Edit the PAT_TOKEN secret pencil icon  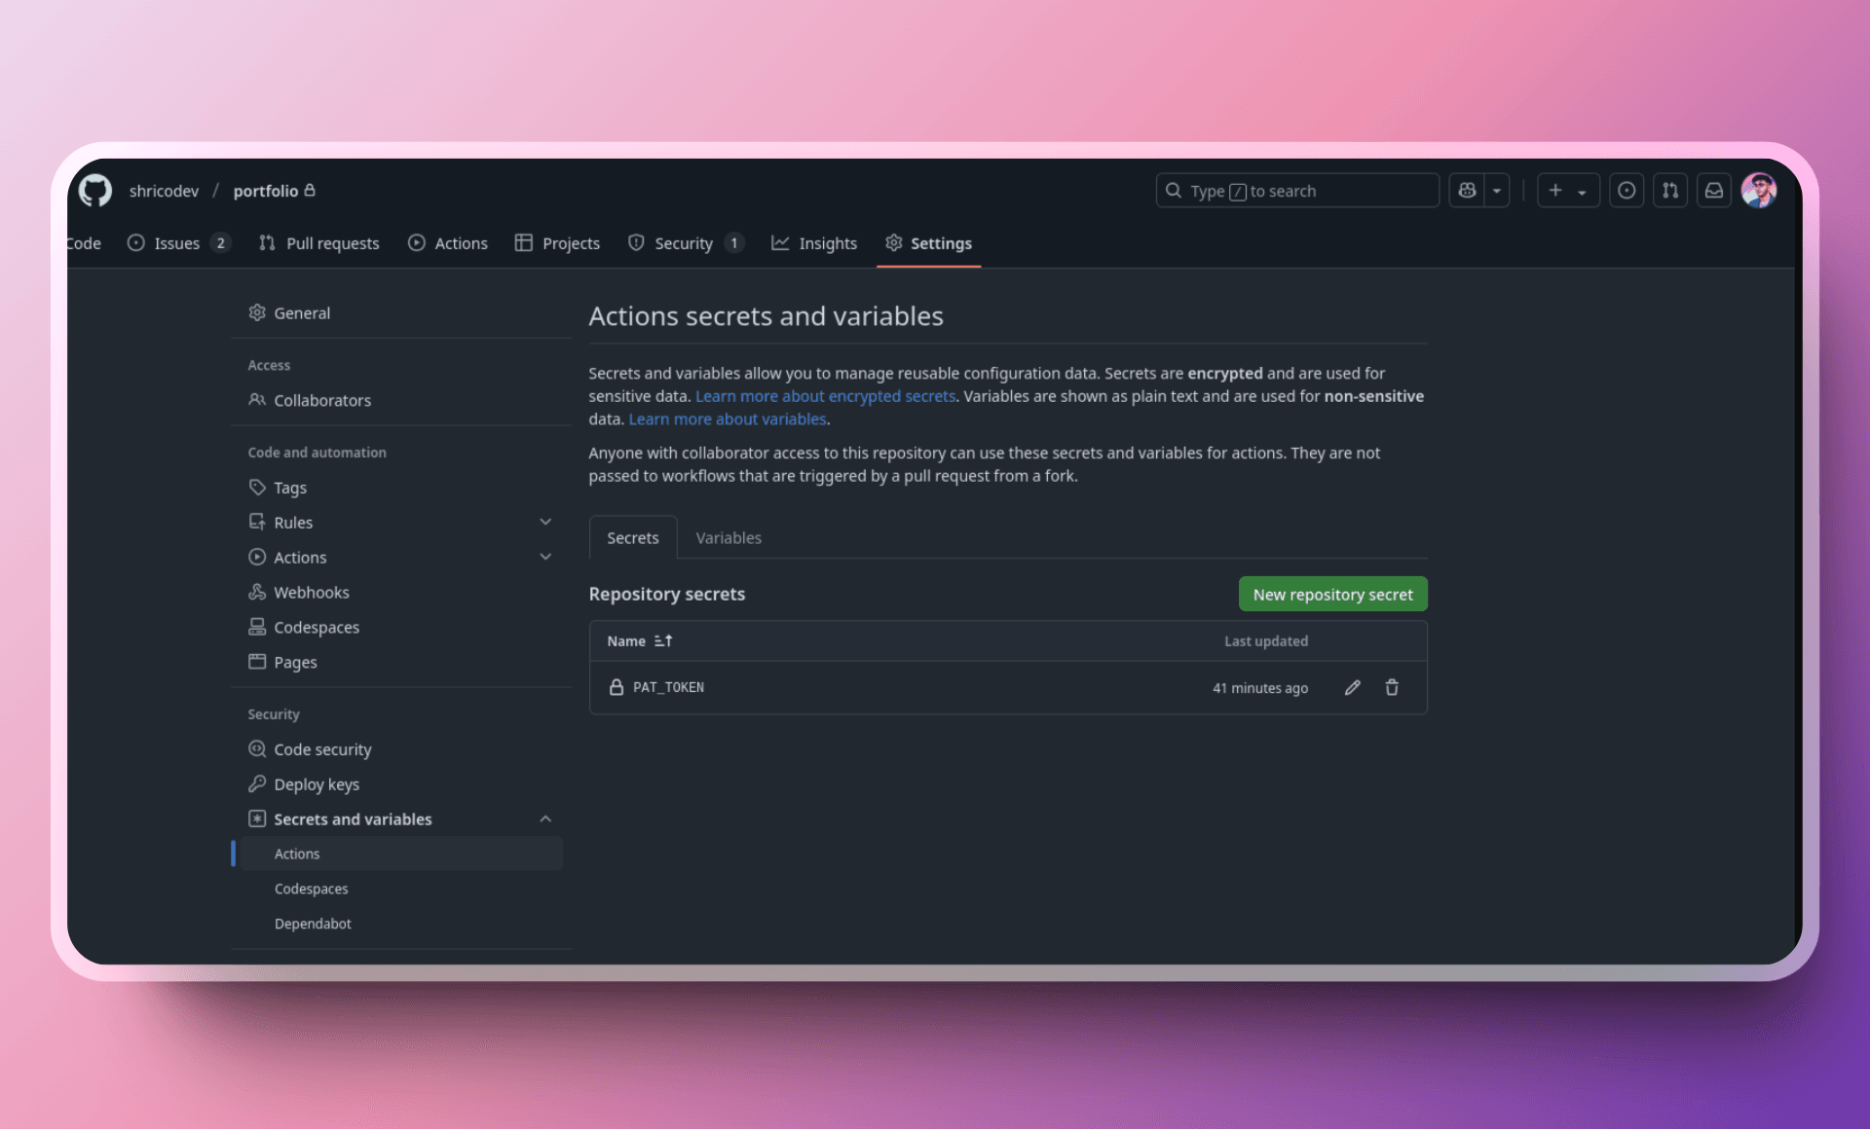pyautogui.click(x=1352, y=687)
